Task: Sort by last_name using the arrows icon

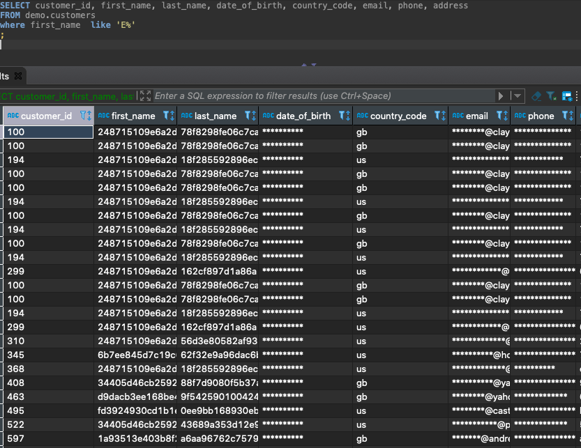Action: point(254,116)
